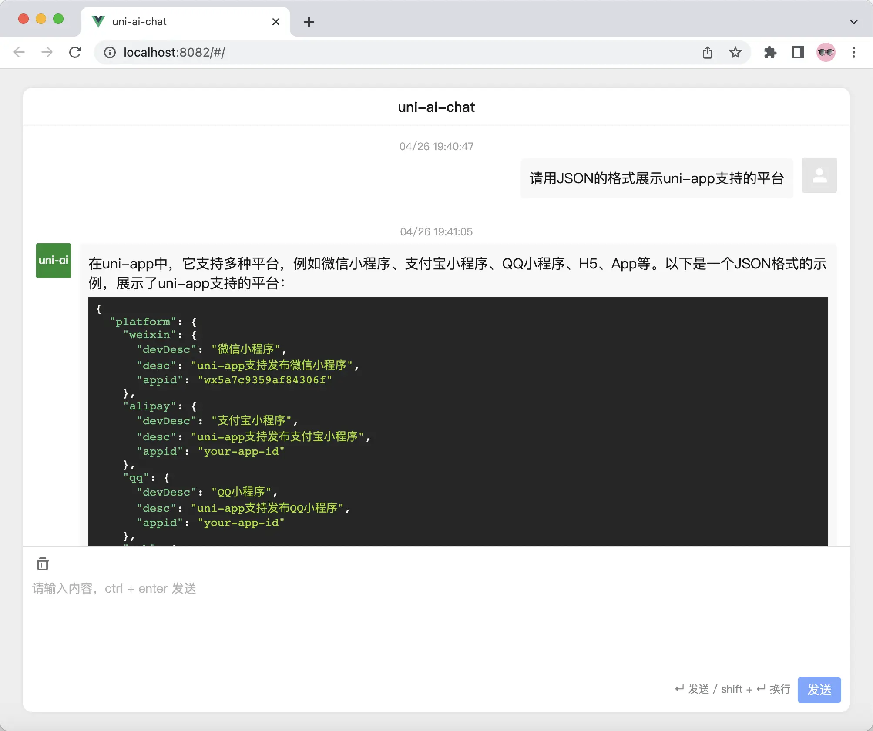The width and height of the screenshot is (873, 731).
Task: Go forward with the browser forward arrow
Action: coord(47,53)
